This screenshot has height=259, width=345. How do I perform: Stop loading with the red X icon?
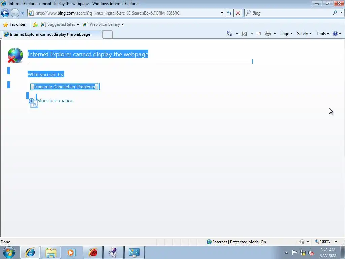pyautogui.click(x=238, y=13)
